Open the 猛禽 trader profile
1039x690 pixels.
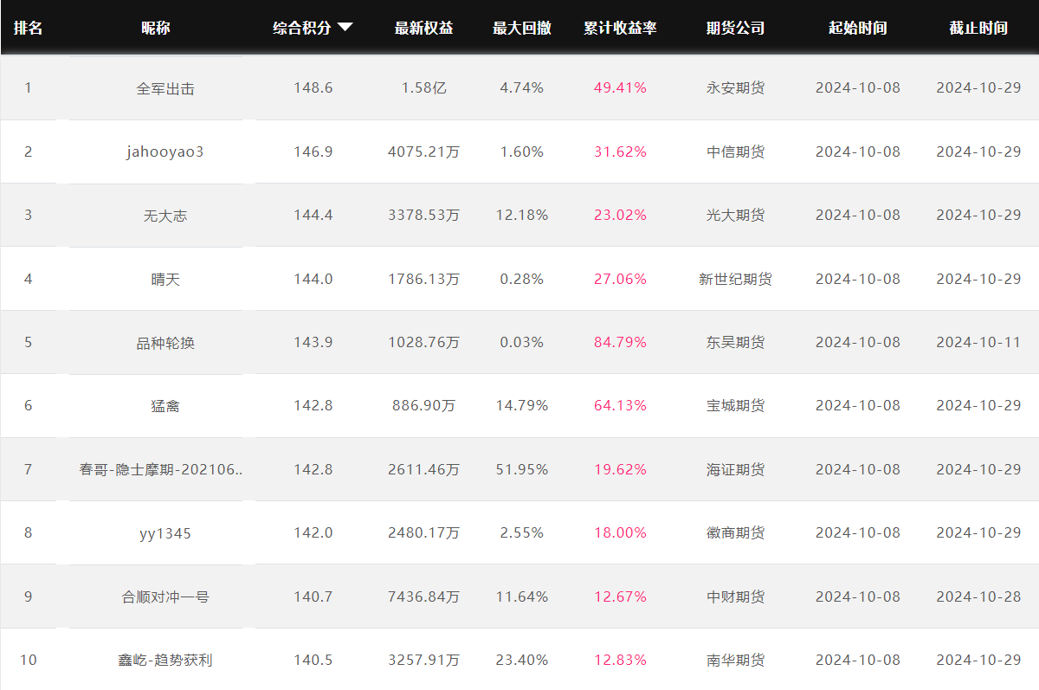[x=165, y=405]
